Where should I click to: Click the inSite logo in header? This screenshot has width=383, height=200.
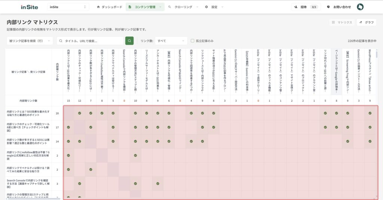click(30, 7)
